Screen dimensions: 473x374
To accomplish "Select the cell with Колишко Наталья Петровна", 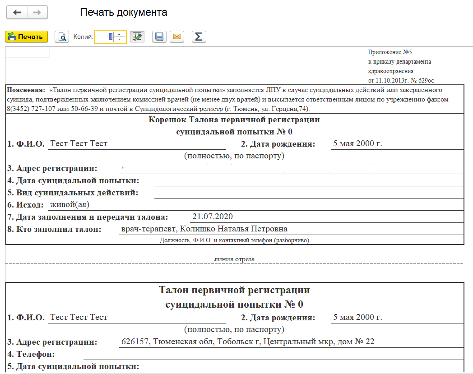I will 204,229.
